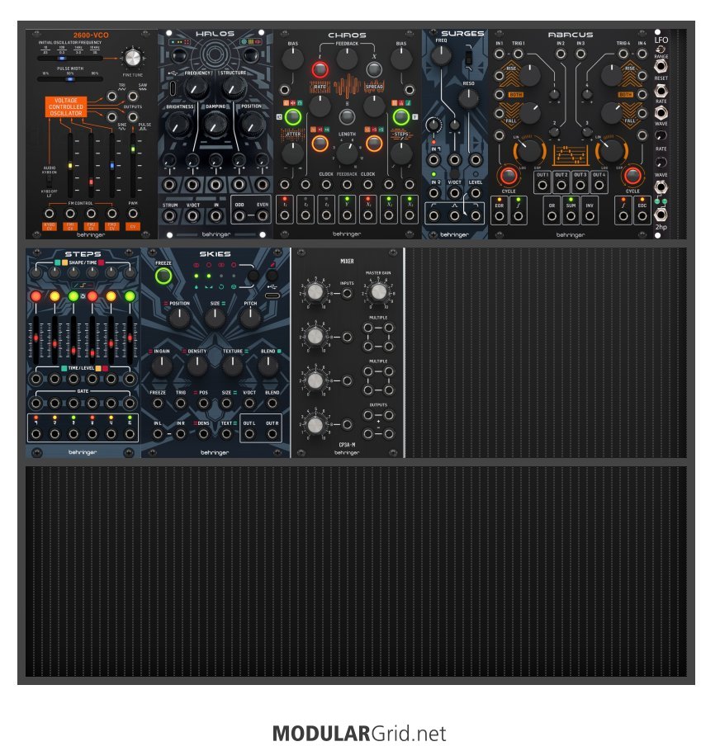This screenshot has height=751, width=720.
Task: Toggle the Chaos X feedback button
Action: tap(374, 70)
